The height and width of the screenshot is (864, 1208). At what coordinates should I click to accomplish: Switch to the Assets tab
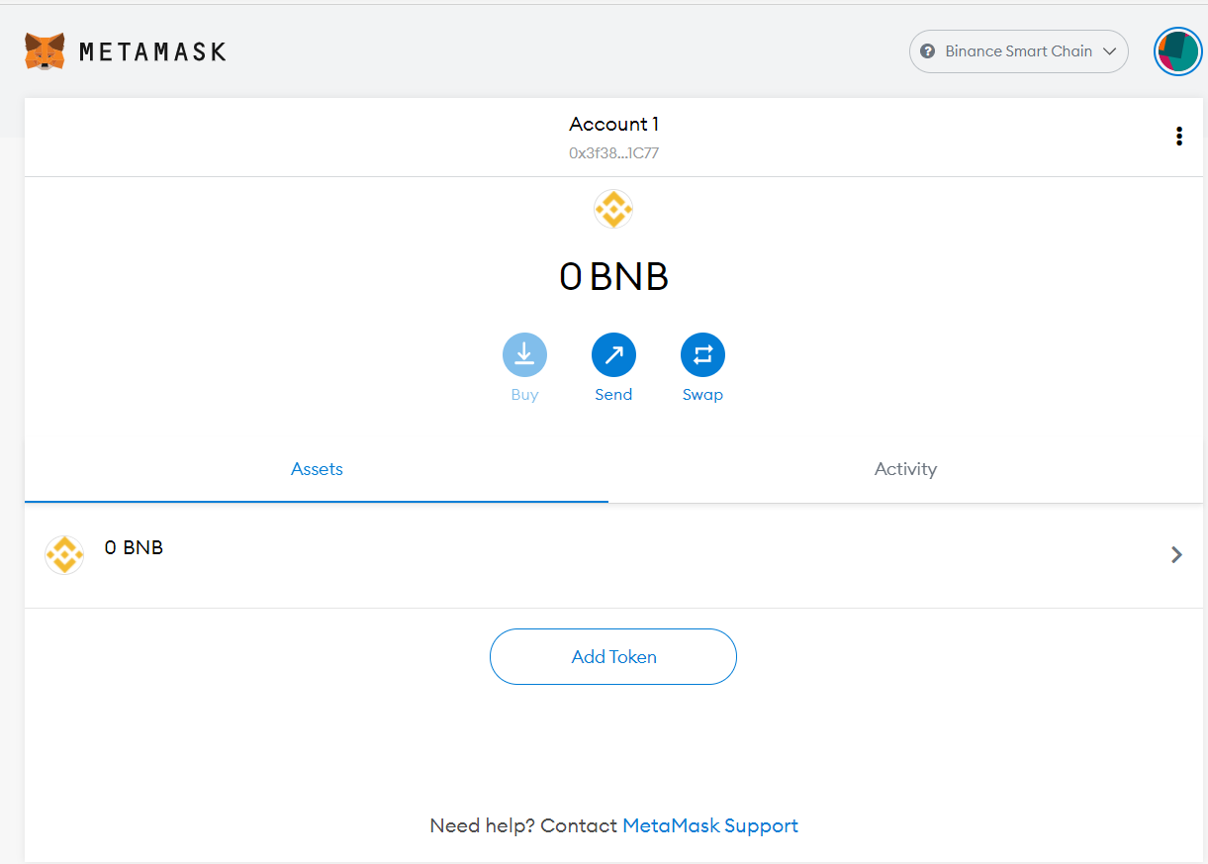click(x=317, y=469)
